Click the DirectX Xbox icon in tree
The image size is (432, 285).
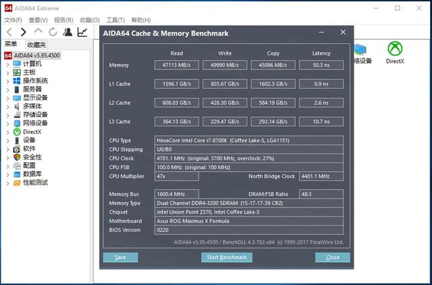[x=17, y=132]
